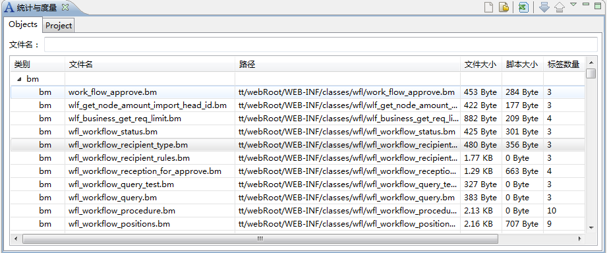
Task: Click the blank document icon in toolbar
Action: point(489,7)
